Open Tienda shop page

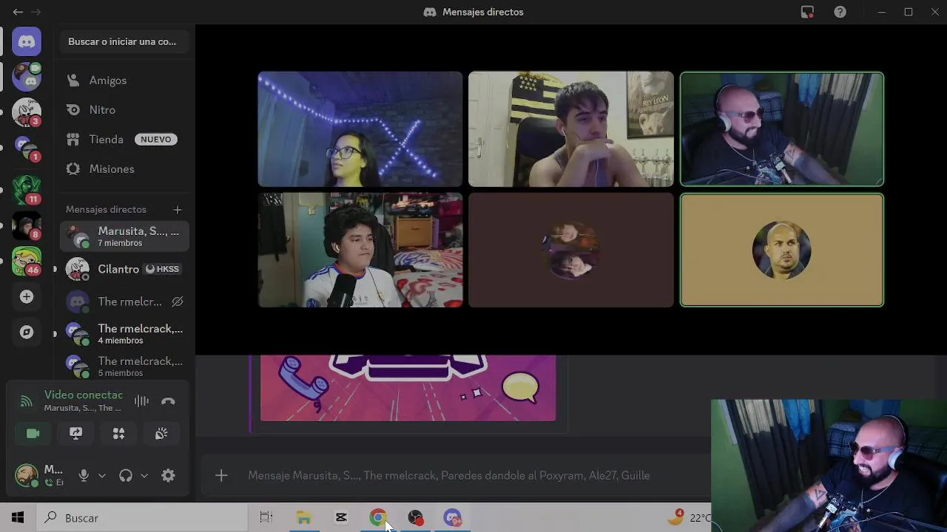124,139
